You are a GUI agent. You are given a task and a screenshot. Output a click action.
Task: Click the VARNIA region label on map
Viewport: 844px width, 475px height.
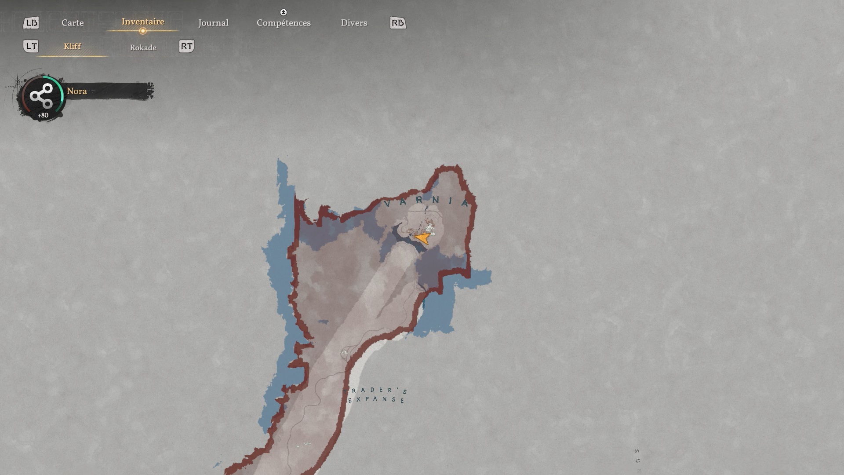coord(426,201)
